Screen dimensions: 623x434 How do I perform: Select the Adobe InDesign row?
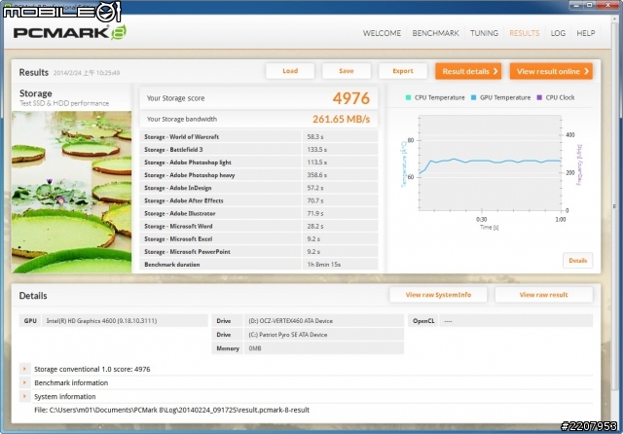pos(259,188)
